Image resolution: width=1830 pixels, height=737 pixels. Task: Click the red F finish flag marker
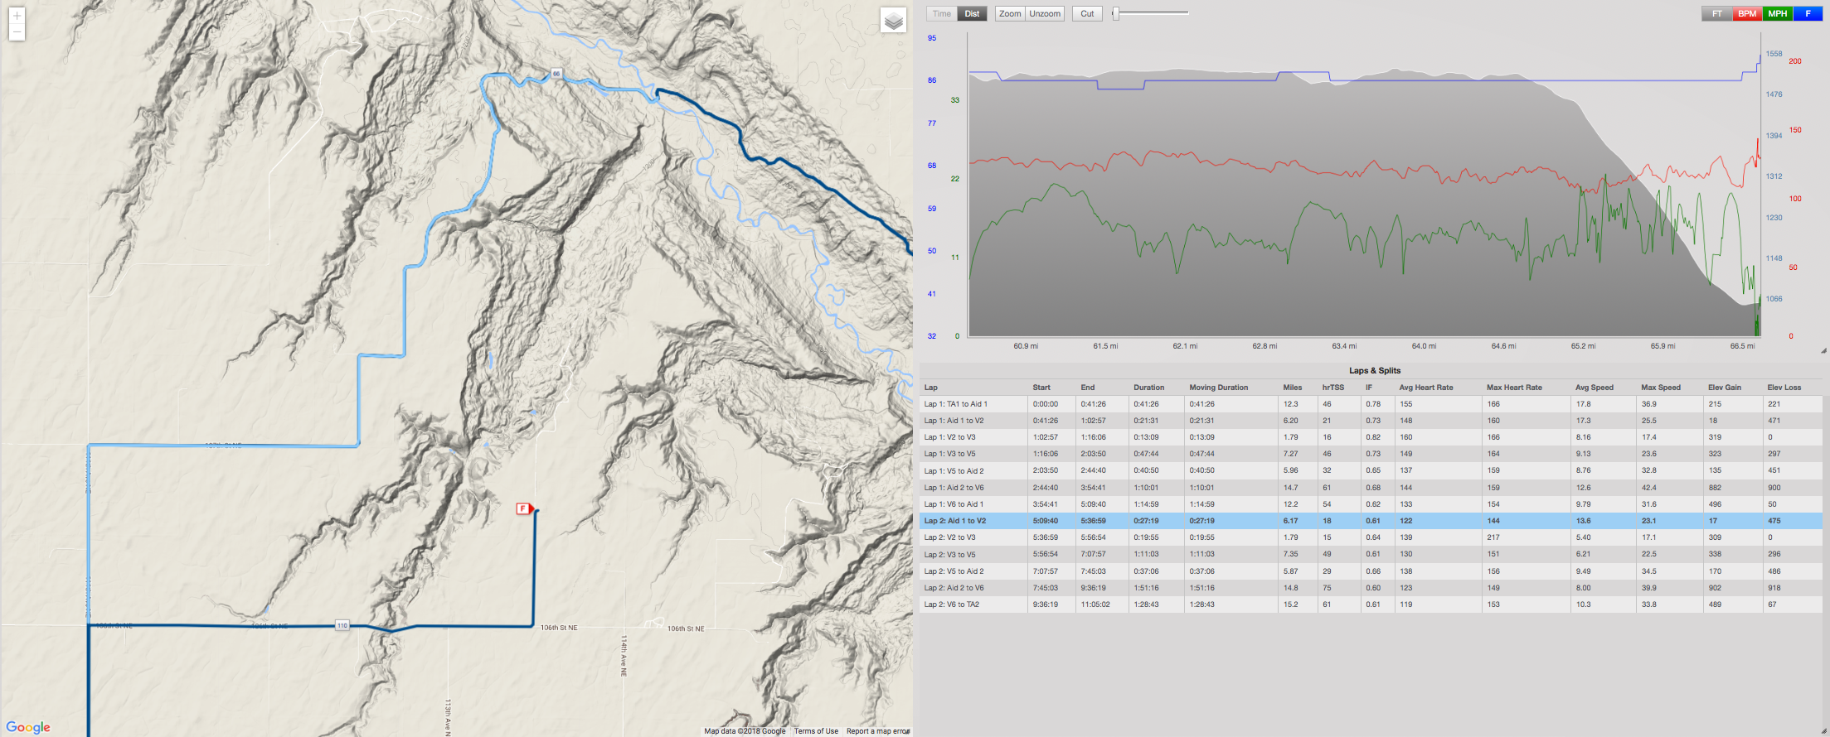tap(525, 508)
